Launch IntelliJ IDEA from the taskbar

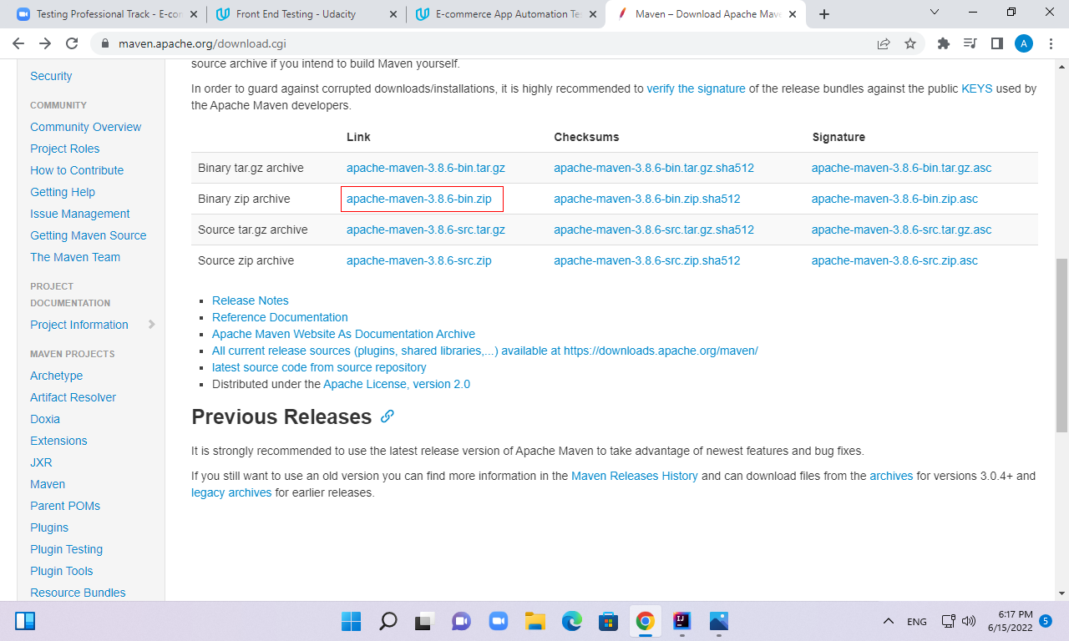pos(682,621)
